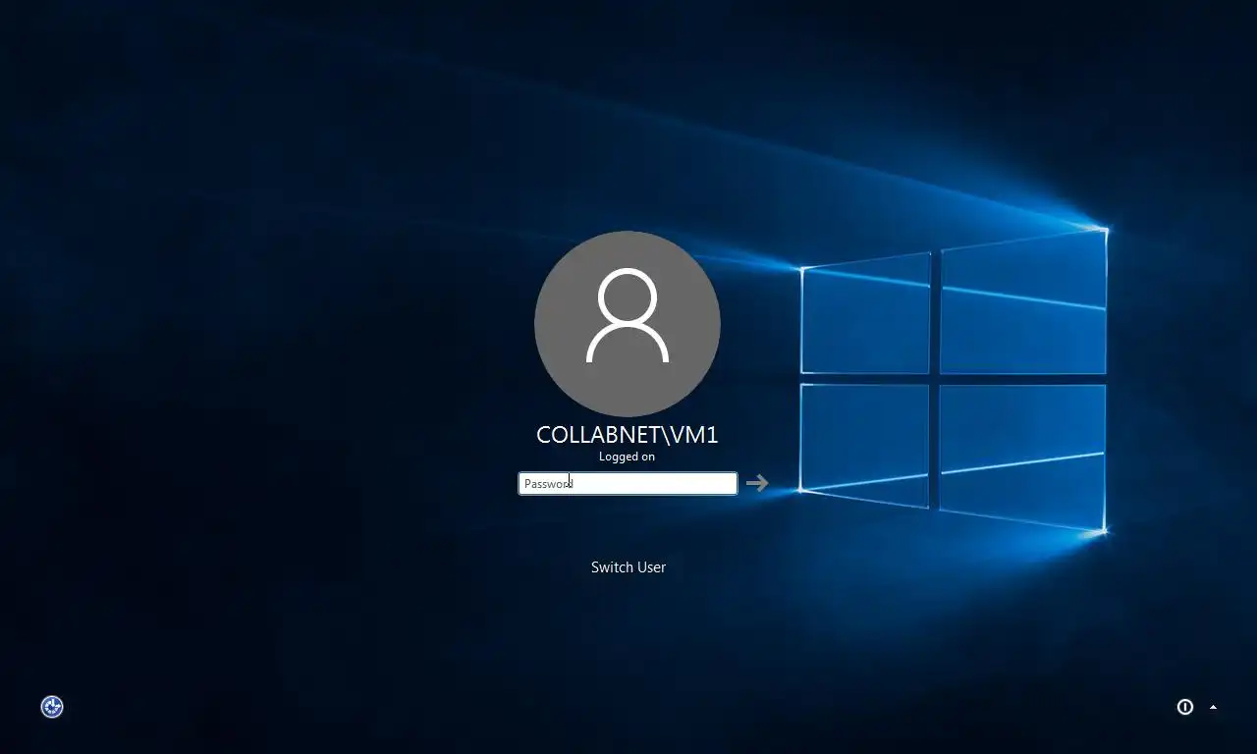Expand power options with small up arrow
This screenshot has height=754, width=1257.
(x=1213, y=707)
